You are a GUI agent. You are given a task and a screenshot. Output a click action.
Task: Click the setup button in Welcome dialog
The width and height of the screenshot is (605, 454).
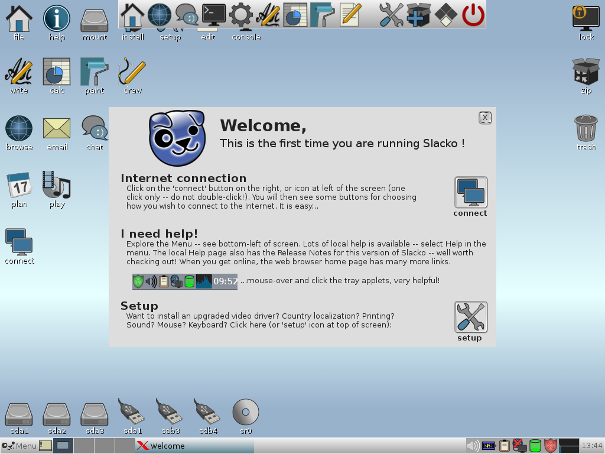(x=471, y=317)
